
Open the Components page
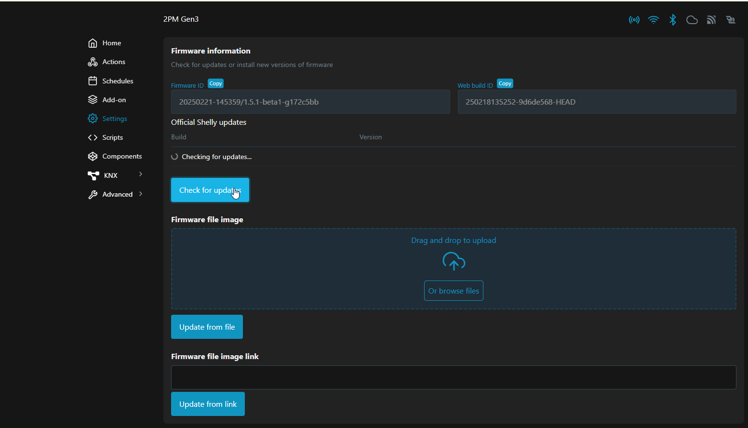(122, 156)
